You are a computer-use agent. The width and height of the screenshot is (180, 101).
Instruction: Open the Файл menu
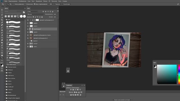6,1
